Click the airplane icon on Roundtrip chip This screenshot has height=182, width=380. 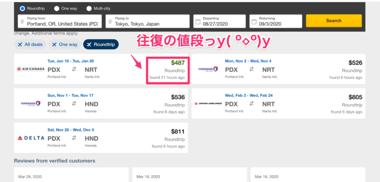[x=89, y=45]
